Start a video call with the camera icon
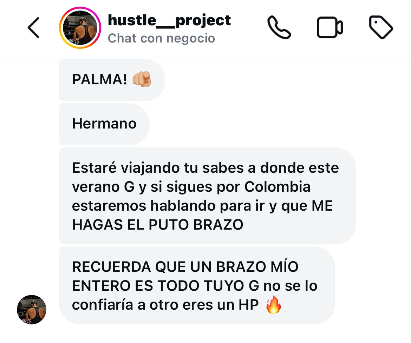The height and width of the screenshot is (343, 411). (330, 27)
